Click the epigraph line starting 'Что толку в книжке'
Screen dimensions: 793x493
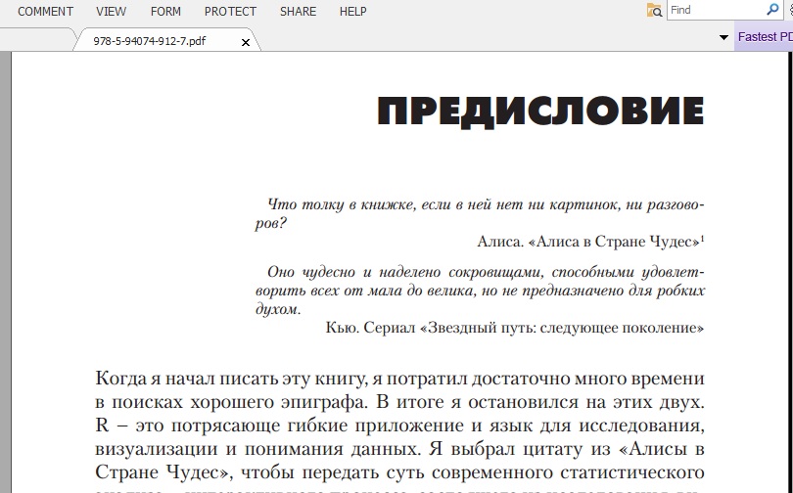(x=486, y=204)
